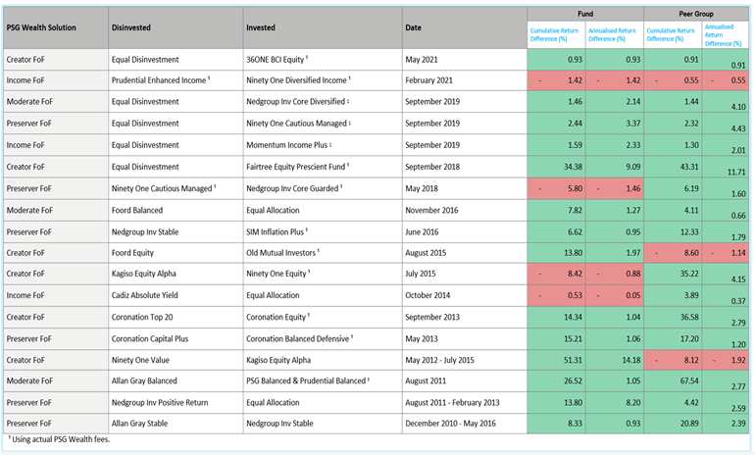Screen dimensions: 755x455
Task: Select the green 51.31 cumulative return cell
Action: (x=555, y=360)
